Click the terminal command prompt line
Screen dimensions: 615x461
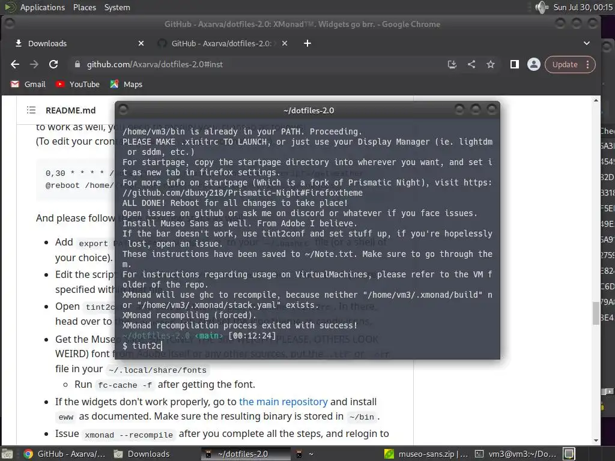coord(307,346)
